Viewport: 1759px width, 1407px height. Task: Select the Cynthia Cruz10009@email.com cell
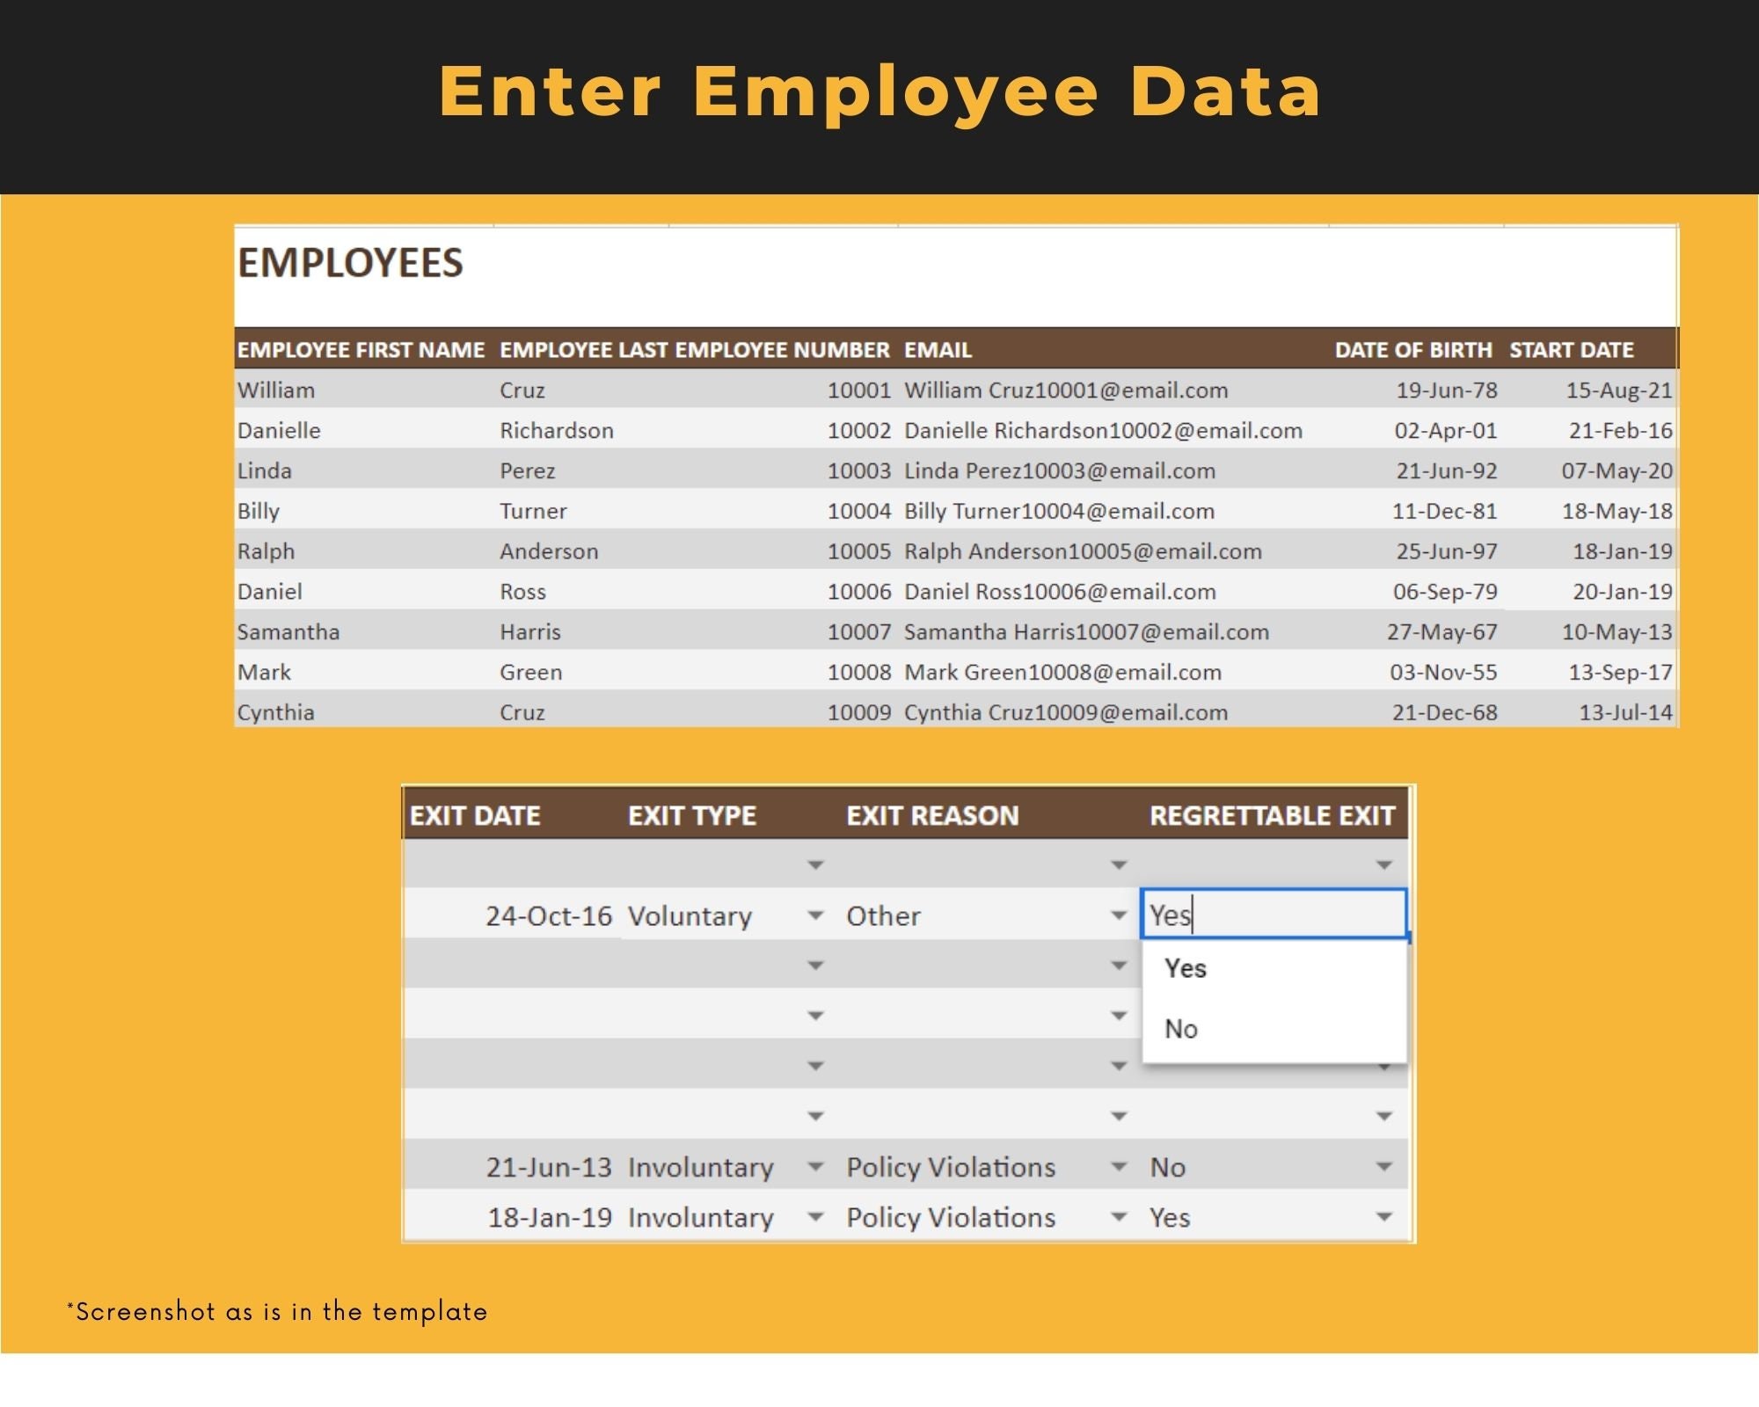click(1066, 712)
